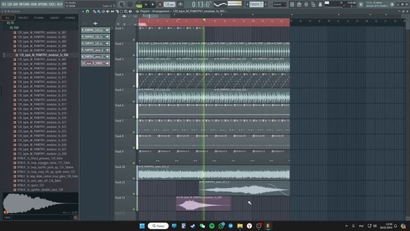410x231 pixels.
Task: Go to previous pattern with left arrow
Action: pos(247,4)
